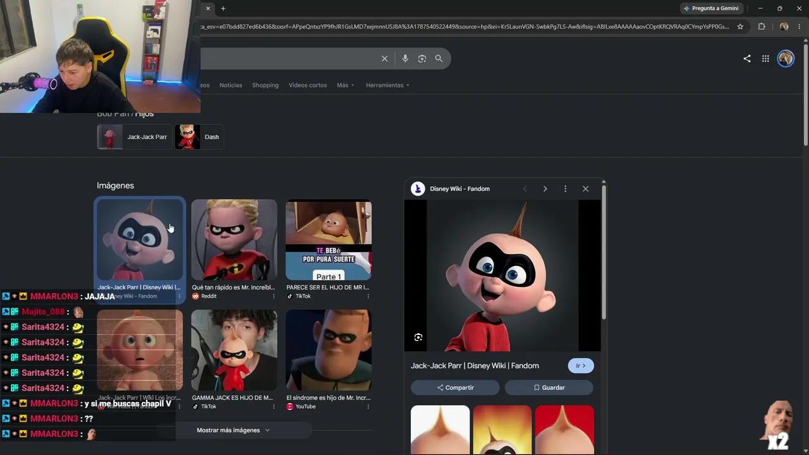The height and width of the screenshot is (455, 809).
Task: Switch to the Shopping tab
Action: pos(265,85)
